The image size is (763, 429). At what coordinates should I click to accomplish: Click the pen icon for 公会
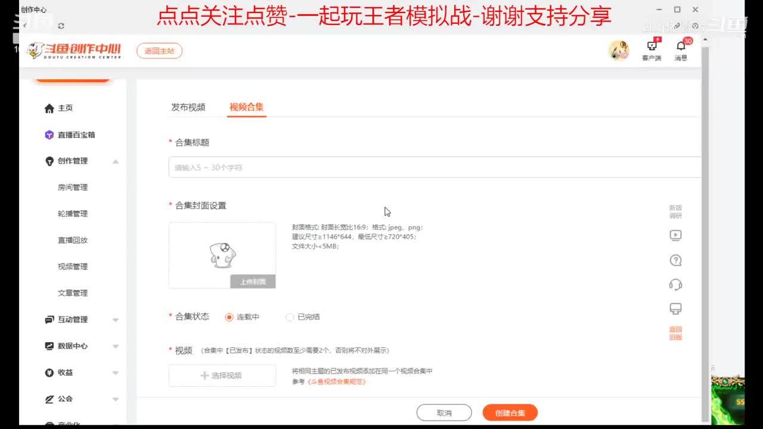point(49,399)
